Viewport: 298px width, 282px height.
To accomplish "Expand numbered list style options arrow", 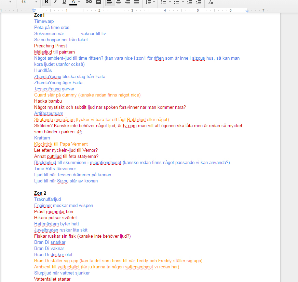I will pyautogui.click(x=170, y=2).
